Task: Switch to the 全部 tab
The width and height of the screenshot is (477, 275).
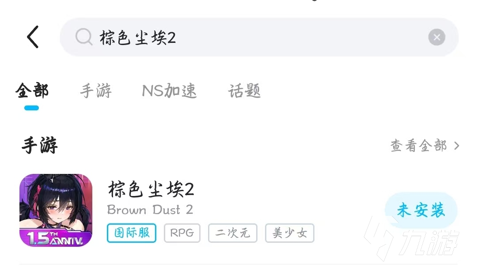Action: point(32,90)
